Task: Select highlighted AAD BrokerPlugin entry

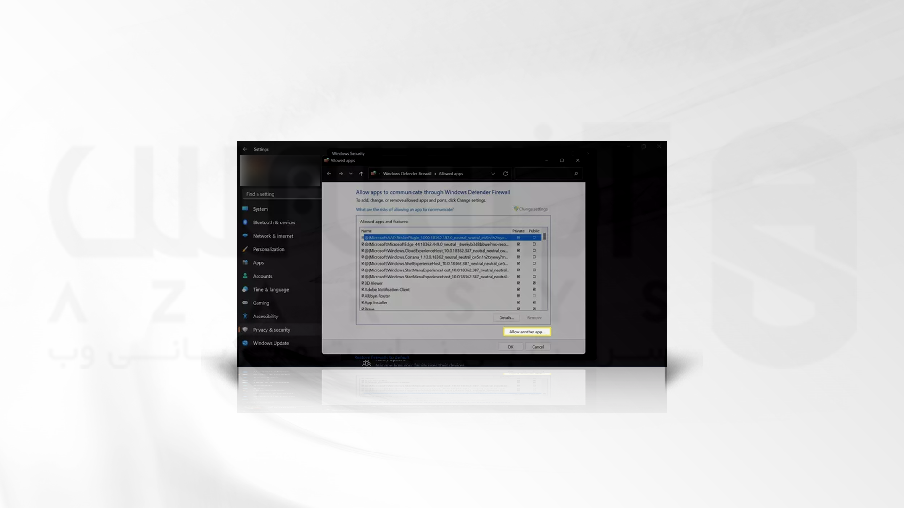Action: click(435, 238)
